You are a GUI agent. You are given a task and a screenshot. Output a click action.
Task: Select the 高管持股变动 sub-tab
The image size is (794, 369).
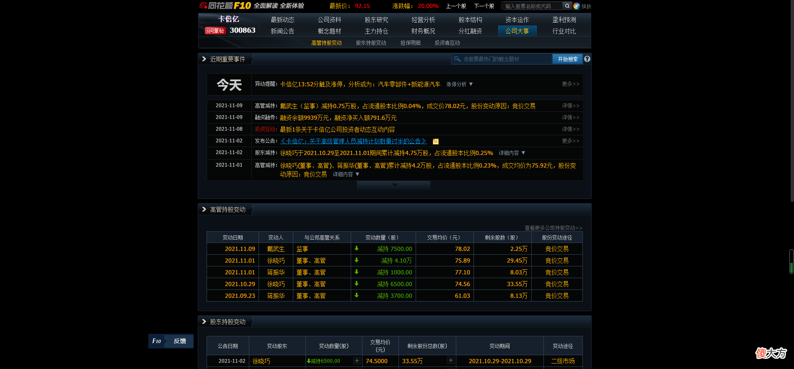point(326,43)
